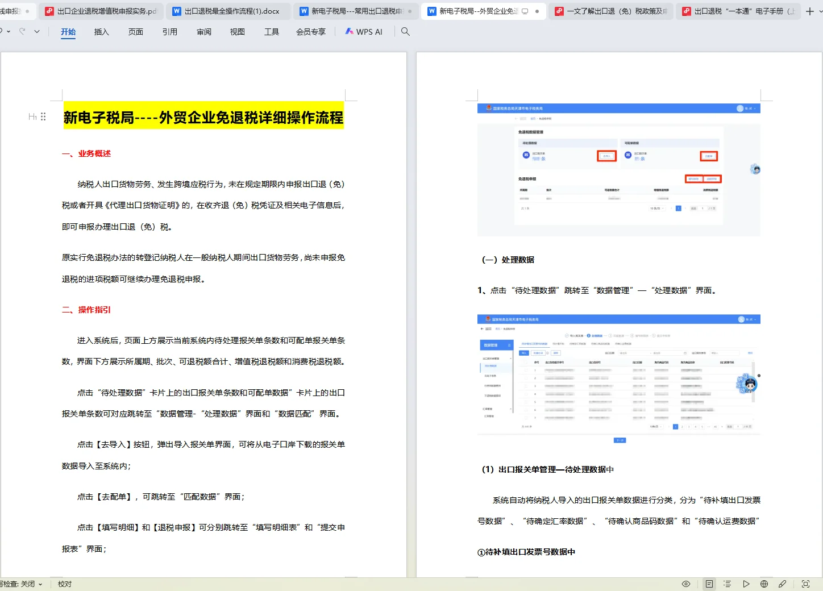Toggle proofing with the 校对 control
The image size is (823, 591).
(64, 584)
